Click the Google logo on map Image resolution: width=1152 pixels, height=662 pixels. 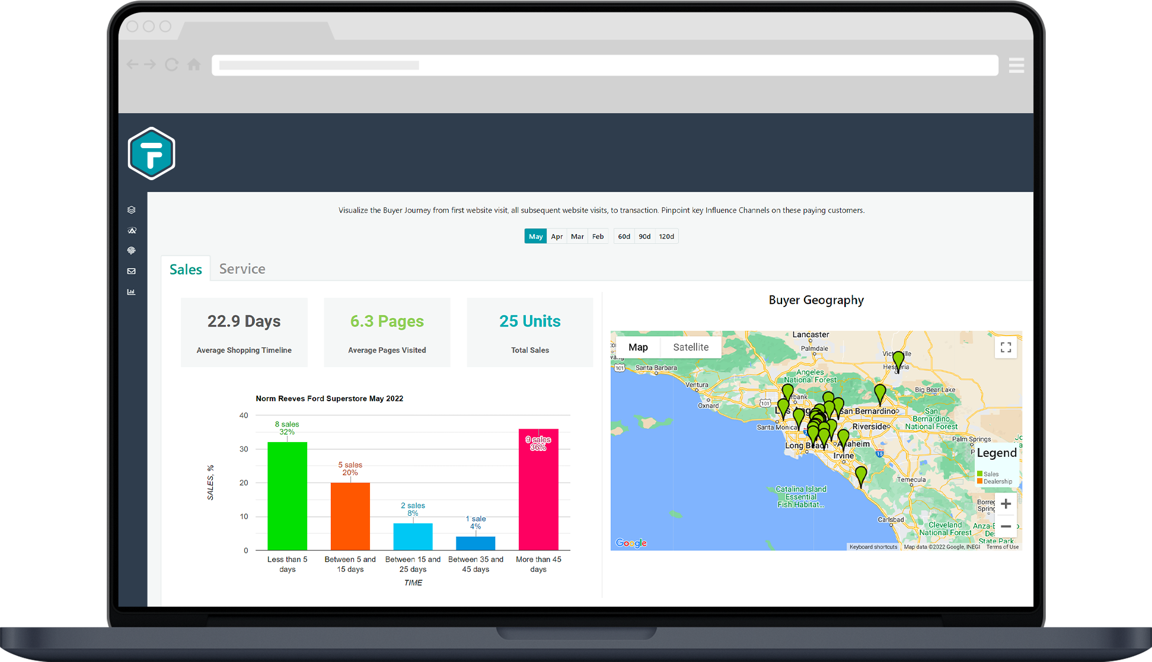[x=631, y=543]
